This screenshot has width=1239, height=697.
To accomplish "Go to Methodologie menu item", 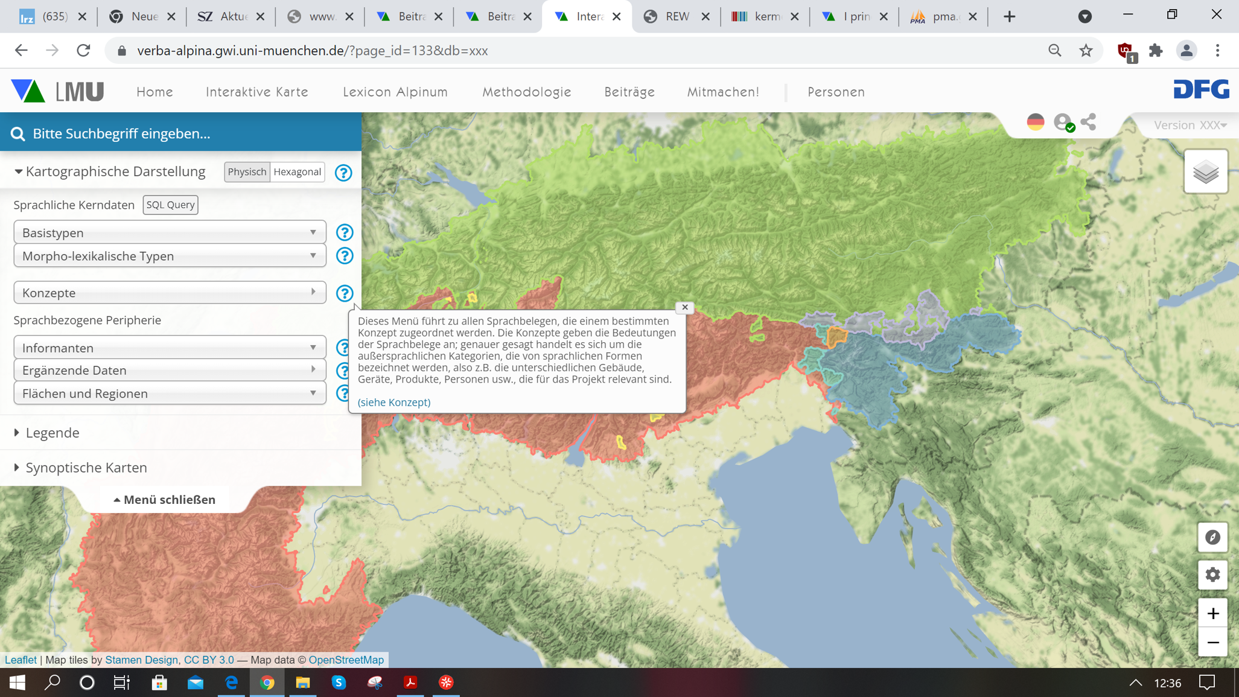I will tap(526, 92).
